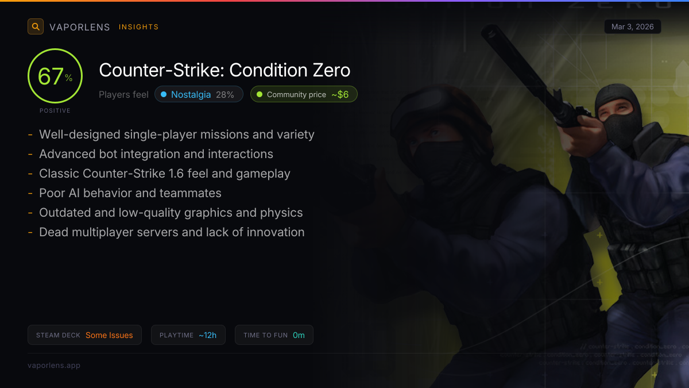Click the Dead multiplayer servers insight line
The height and width of the screenshot is (388, 689).
pos(166,232)
